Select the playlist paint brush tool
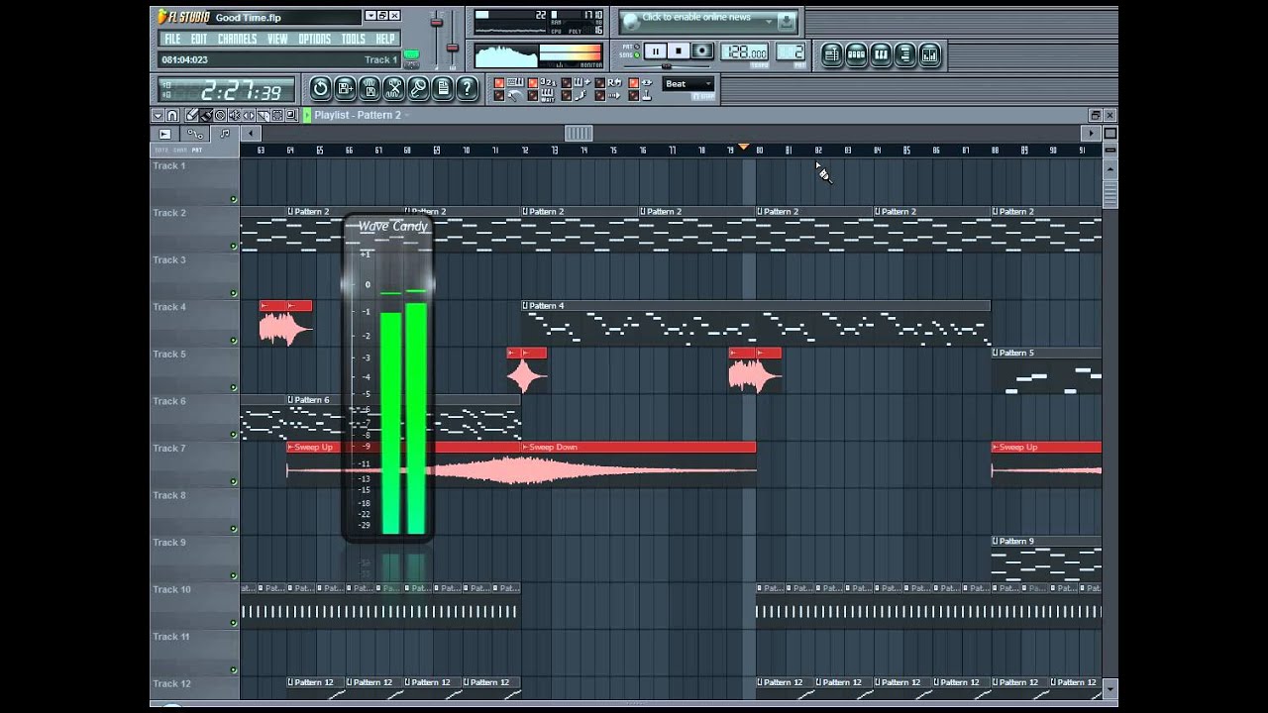This screenshot has height=713, width=1268. tap(205, 115)
